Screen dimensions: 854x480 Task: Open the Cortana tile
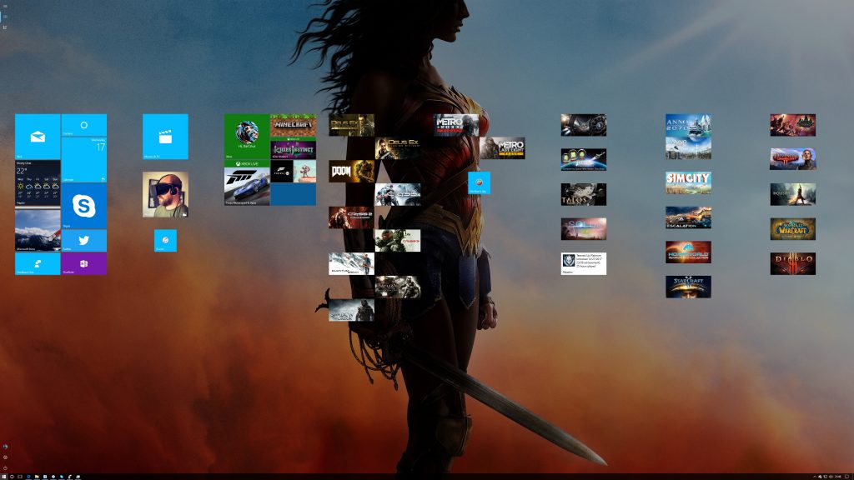[84, 125]
